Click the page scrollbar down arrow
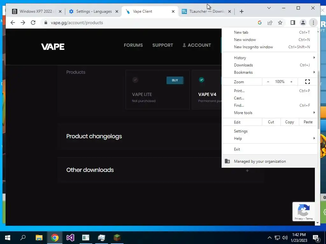326x244 pixels. click(x=317, y=223)
